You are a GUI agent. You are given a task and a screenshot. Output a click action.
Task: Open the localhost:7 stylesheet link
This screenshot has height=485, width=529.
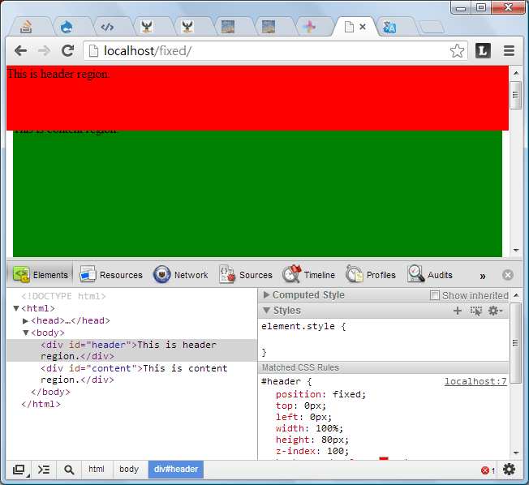click(x=475, y=381)
